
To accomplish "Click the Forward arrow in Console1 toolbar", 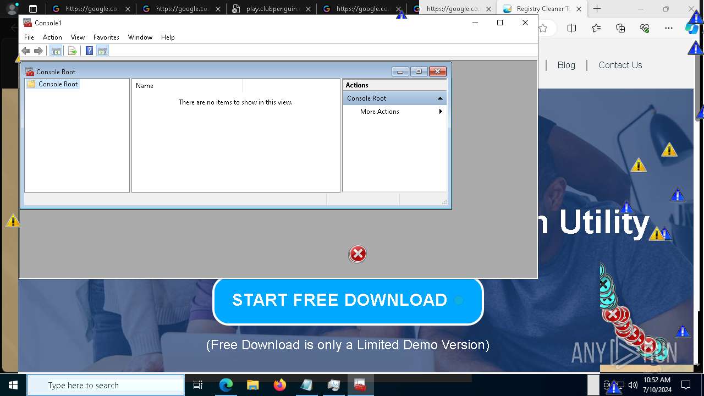I will (38, 51).
